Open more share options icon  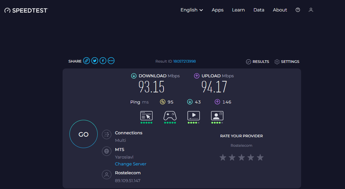click(111, 61)
